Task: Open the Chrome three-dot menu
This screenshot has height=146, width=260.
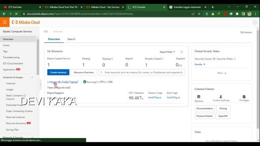Action: 256,14
